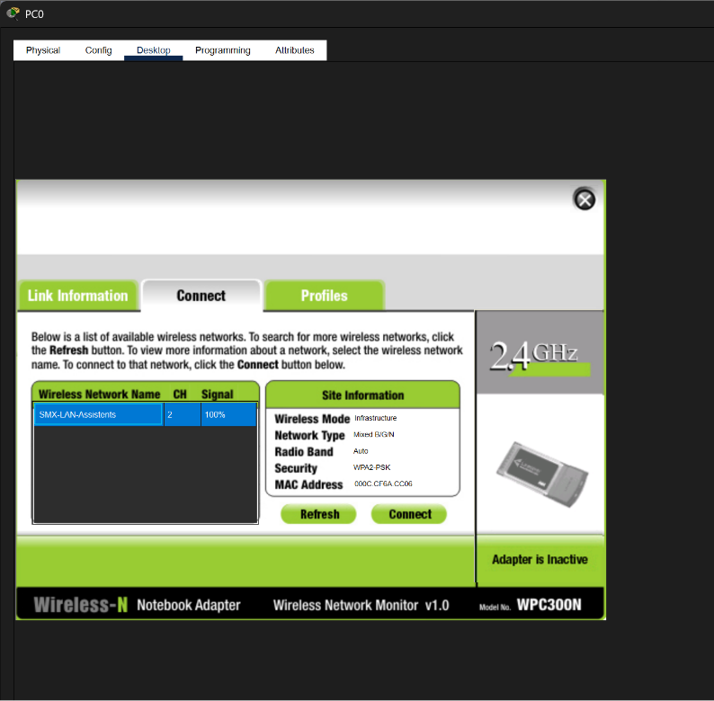Click the MAC address 000C.CF6A.CC06
This screenshot has height=701, width=714.
(383, 484)
